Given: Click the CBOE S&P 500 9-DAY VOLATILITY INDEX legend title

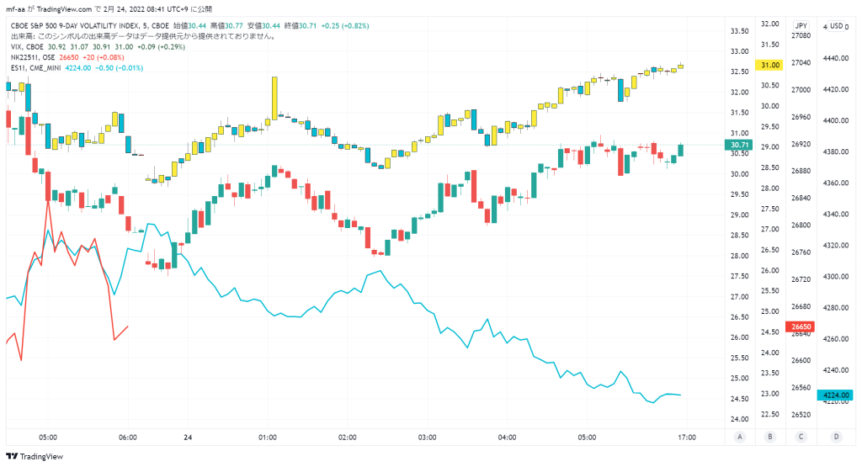Looking at the screenshot, I should coord(89,26).
